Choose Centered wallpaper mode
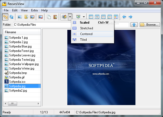This screenshot has width=163, height=117. pos(93,34)
